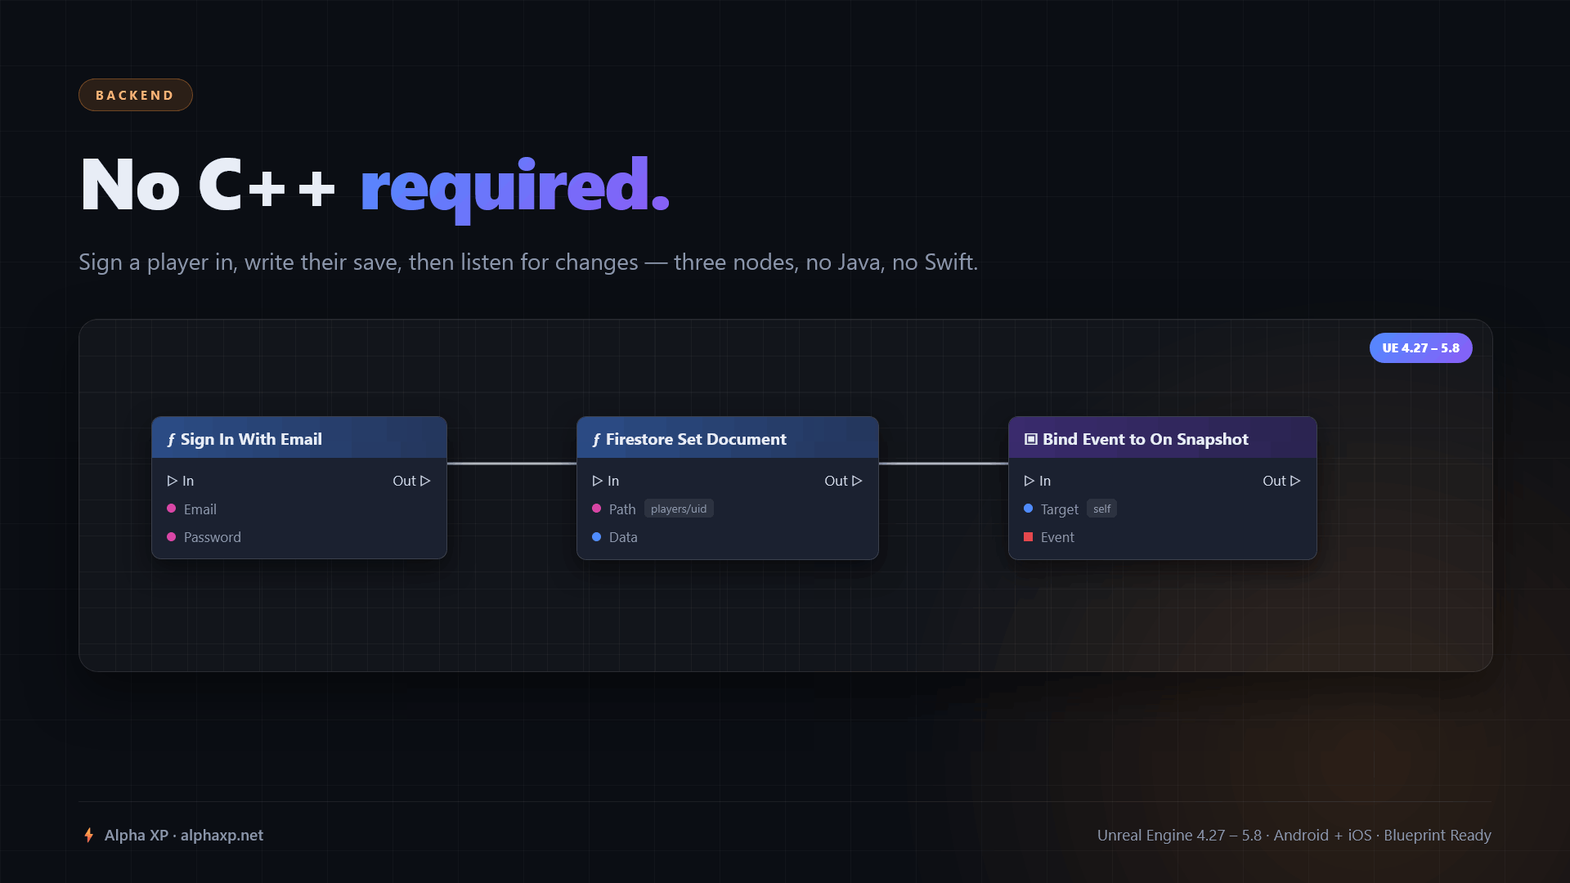
Task: Click the In exec pin of Sign In With Email
Action: (173, 481)
